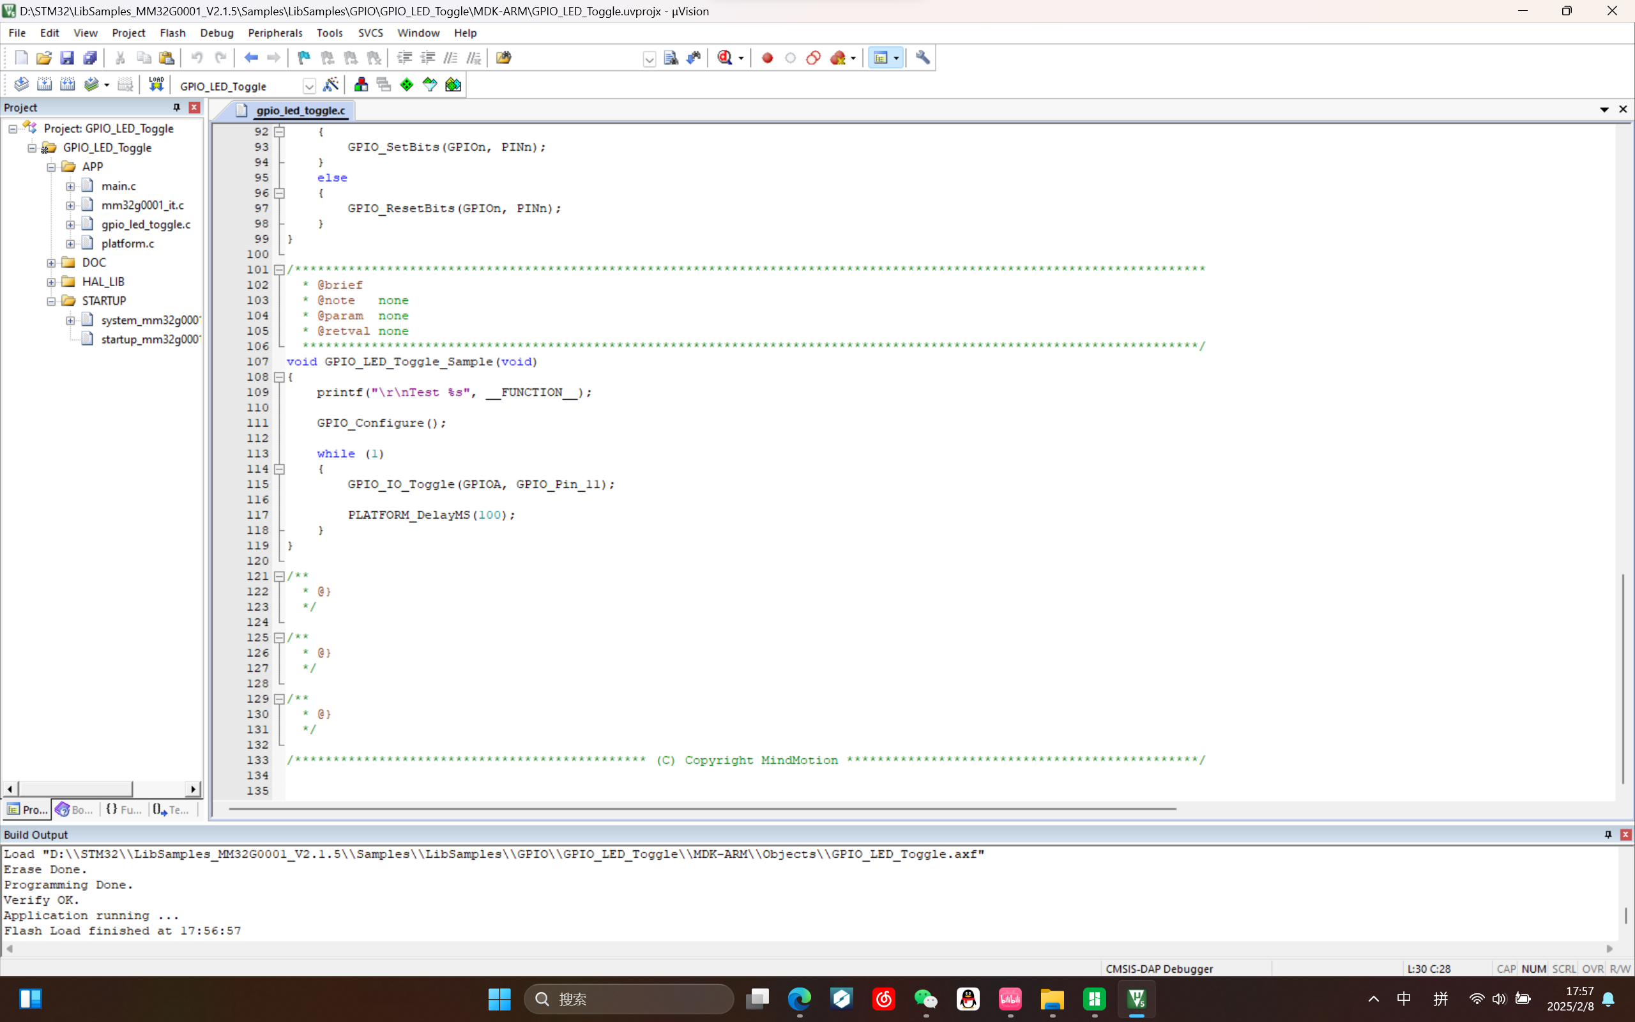The image size is (1635, 1022).
Task: Open the Pack Installer icon
Action: point(453,84)
